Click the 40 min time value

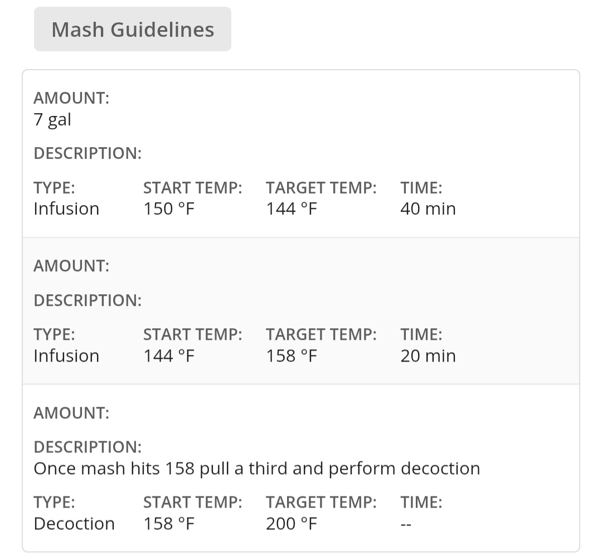(x=428, y=209)
